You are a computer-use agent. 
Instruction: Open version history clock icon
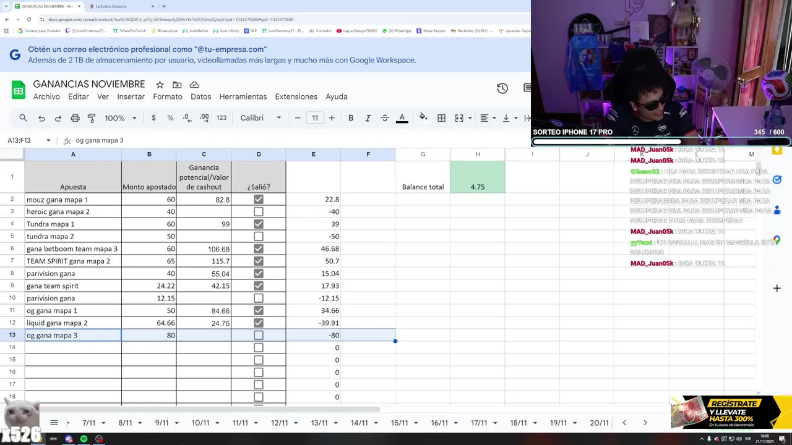click(502, 88)
